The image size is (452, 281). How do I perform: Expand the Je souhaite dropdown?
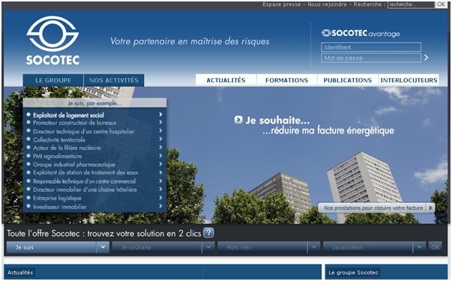[208, 247]
